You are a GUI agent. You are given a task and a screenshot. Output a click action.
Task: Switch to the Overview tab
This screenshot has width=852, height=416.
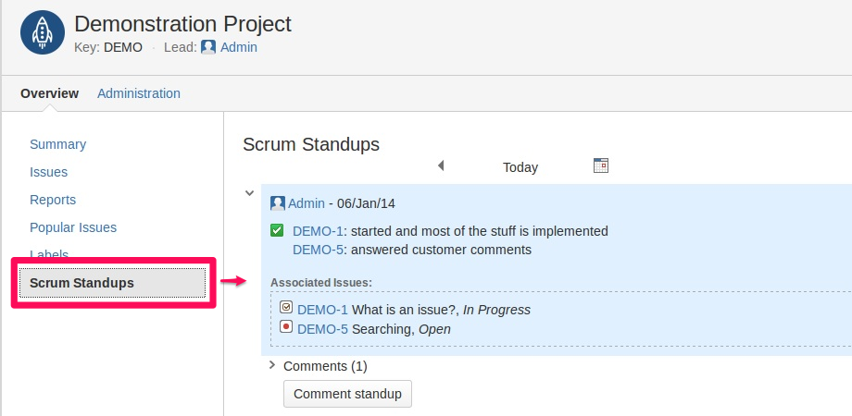49,93
